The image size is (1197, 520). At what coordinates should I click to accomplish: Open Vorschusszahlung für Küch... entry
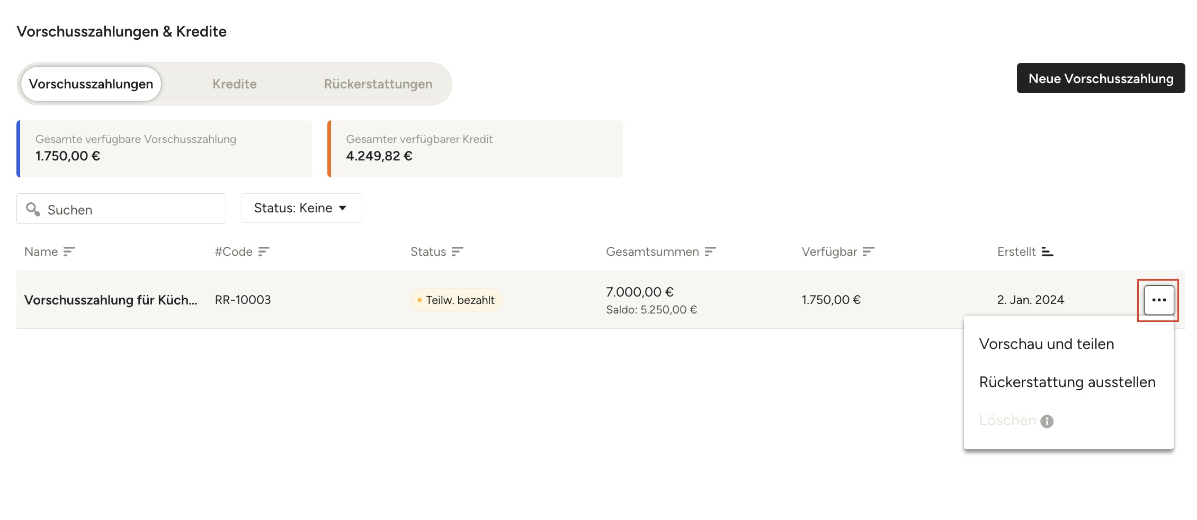[111, 300]
